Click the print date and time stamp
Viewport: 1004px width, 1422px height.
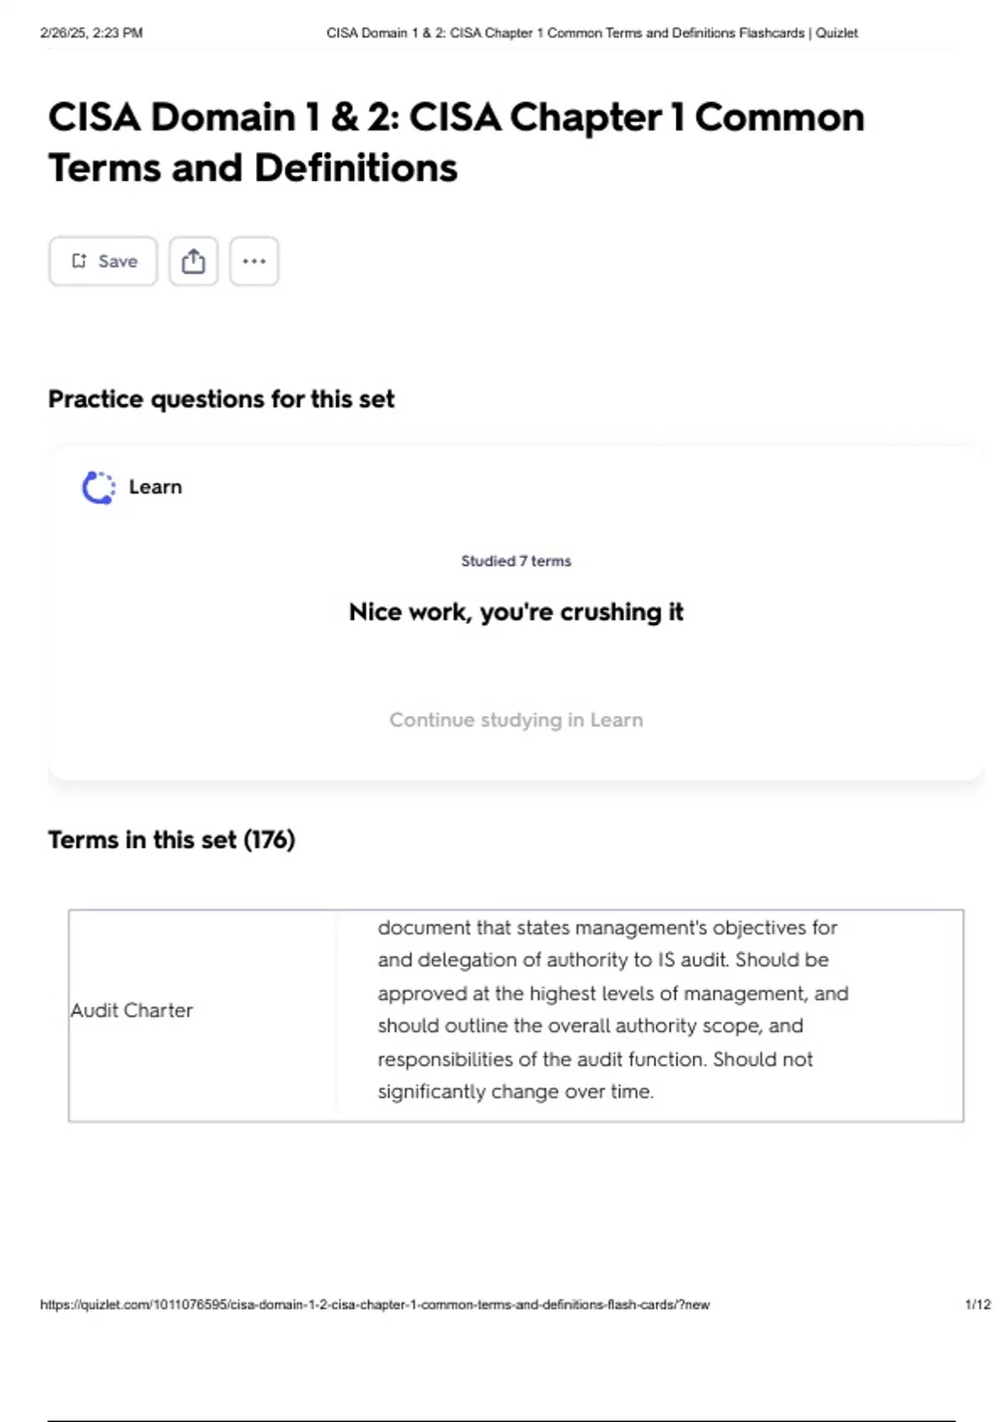pyautogui.click(x=91, y=33)
